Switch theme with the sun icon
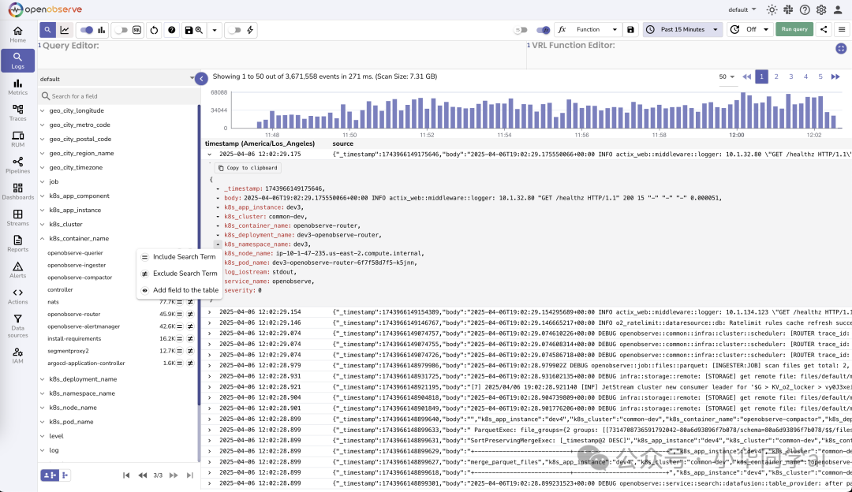Viewport: 852px width, 492px height. 772,9
